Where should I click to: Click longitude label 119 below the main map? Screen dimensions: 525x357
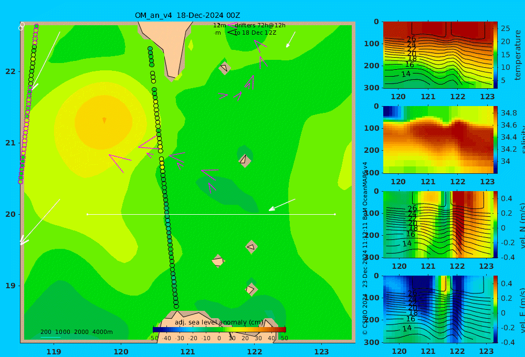tap(54, 352)
